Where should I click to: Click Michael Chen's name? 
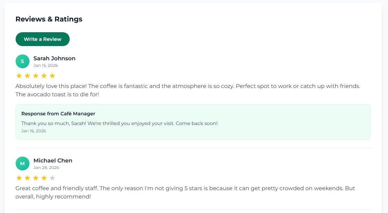tap(53, 160)
